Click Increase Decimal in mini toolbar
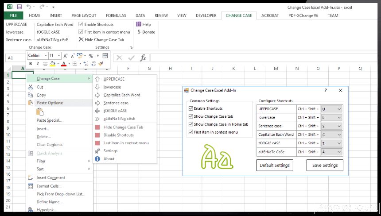The image size is (381, 216). 86,64
